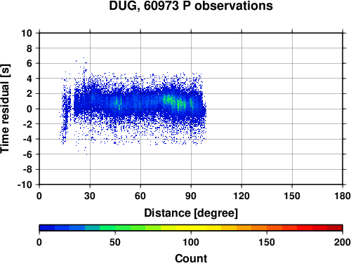Viewport: 351px width, 263px height.
Task: Click the isolated data cluster near 15 degrees
Action: click(x=65, y=110)
